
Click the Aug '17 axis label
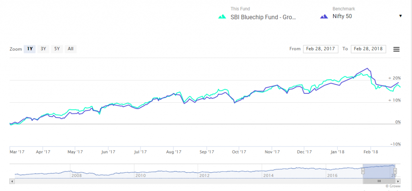click(x=174, y=152)
